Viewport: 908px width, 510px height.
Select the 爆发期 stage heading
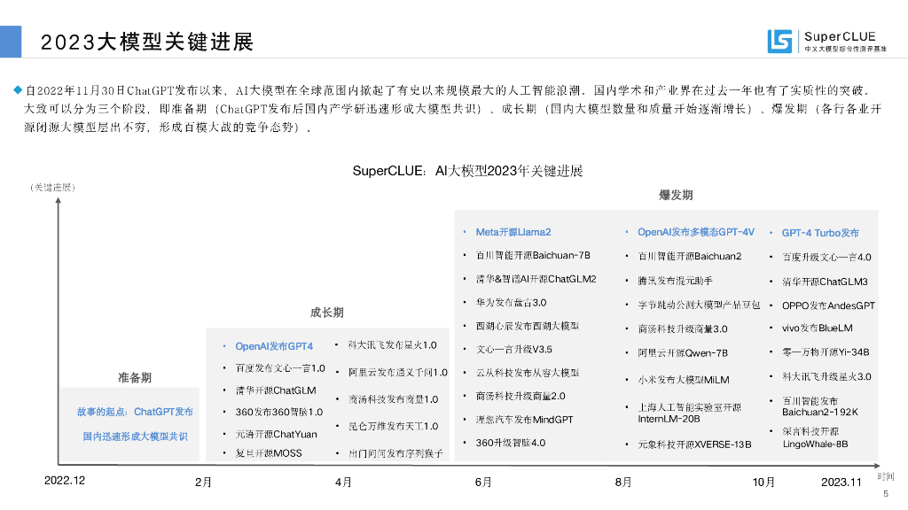(676, 195)
